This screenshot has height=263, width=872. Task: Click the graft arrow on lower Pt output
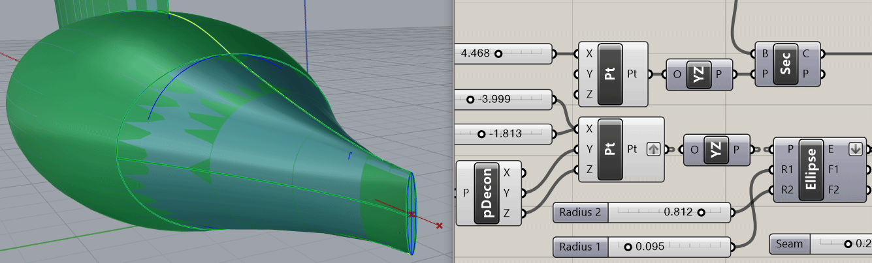pyautogui.click(x=653, y=149)
